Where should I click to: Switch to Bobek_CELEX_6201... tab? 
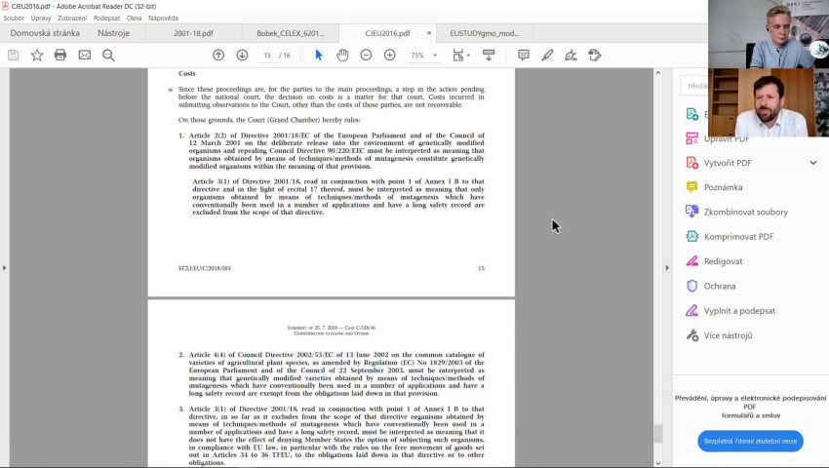click(x=291, y=33)
